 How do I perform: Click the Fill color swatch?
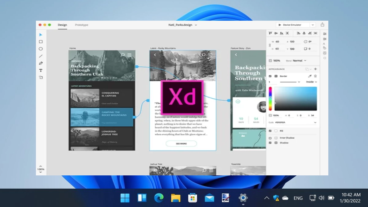pos(276,131)
